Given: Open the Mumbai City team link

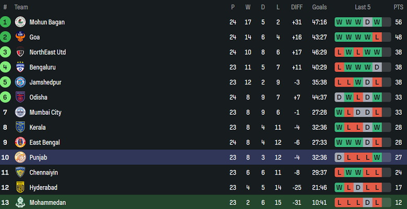Looking at the screenshot, I should coord(45,112).
